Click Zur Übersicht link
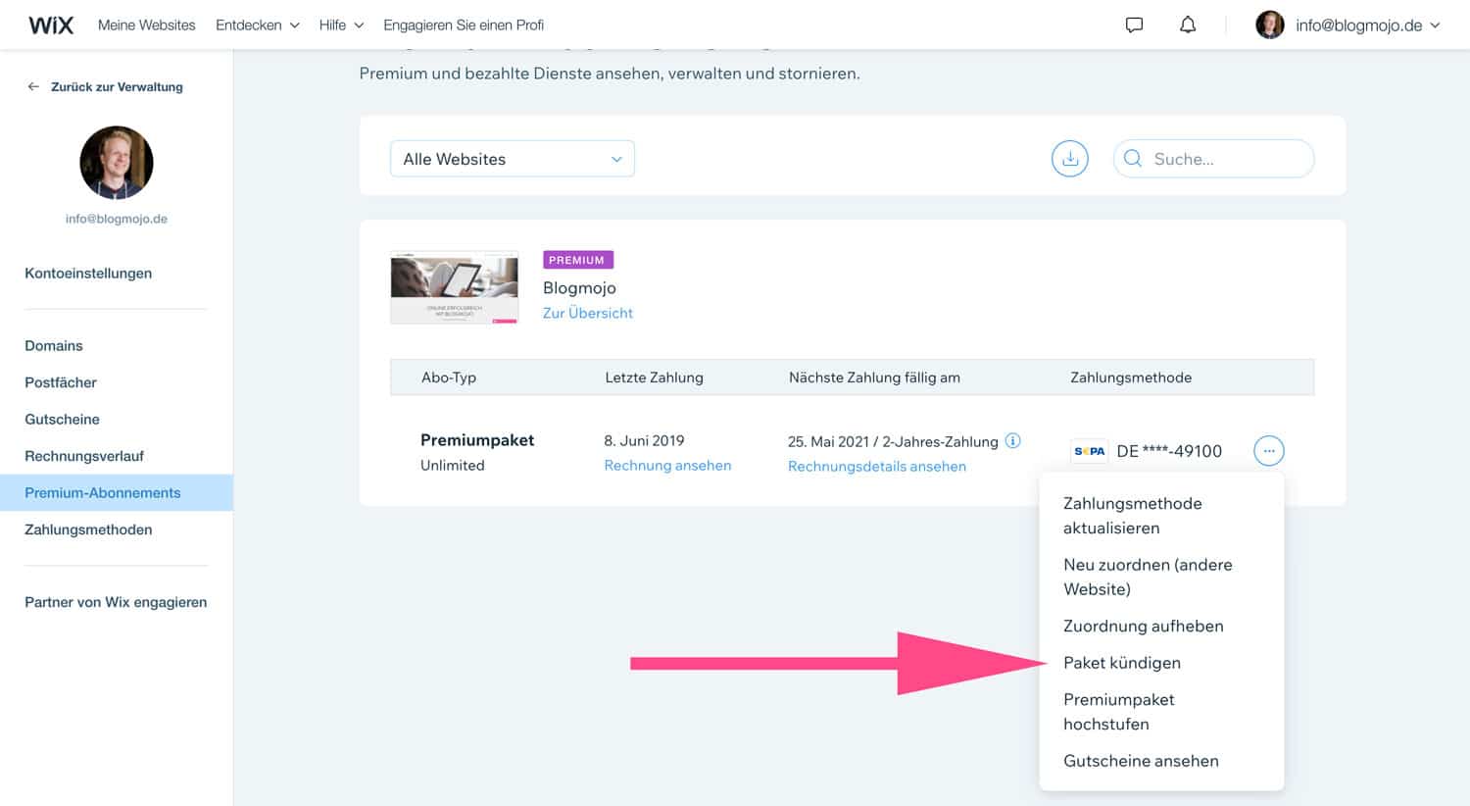The height and width of the screenshot is (806, 1470). tap(588, 313)
